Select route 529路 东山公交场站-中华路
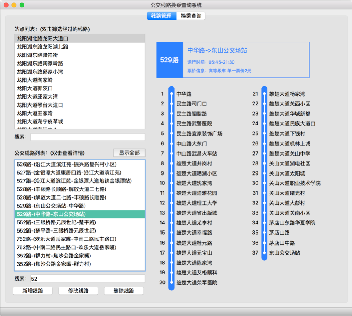Image resolution: width=352 pixels, height=316 pixels. (80, 206)
